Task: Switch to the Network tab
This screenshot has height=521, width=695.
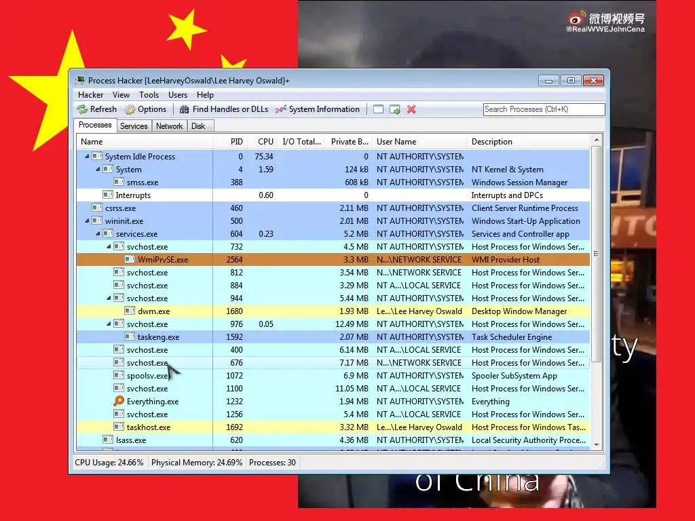Action: pyautogui.click(x=169, y=126)
